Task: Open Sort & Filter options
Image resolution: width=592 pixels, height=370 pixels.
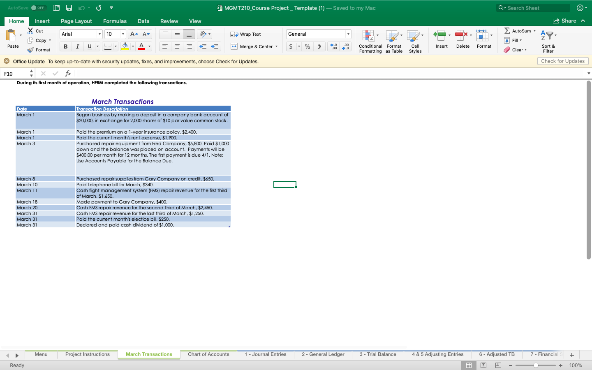Action: click(548, 40)
